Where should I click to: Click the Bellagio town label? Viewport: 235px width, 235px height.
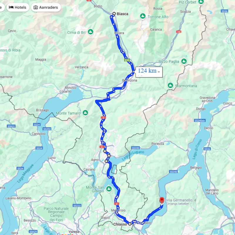coord(196,167)
